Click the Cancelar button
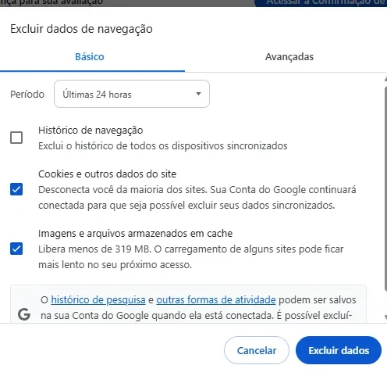Screen dimensions: 387x376 [x=257, y=350]
